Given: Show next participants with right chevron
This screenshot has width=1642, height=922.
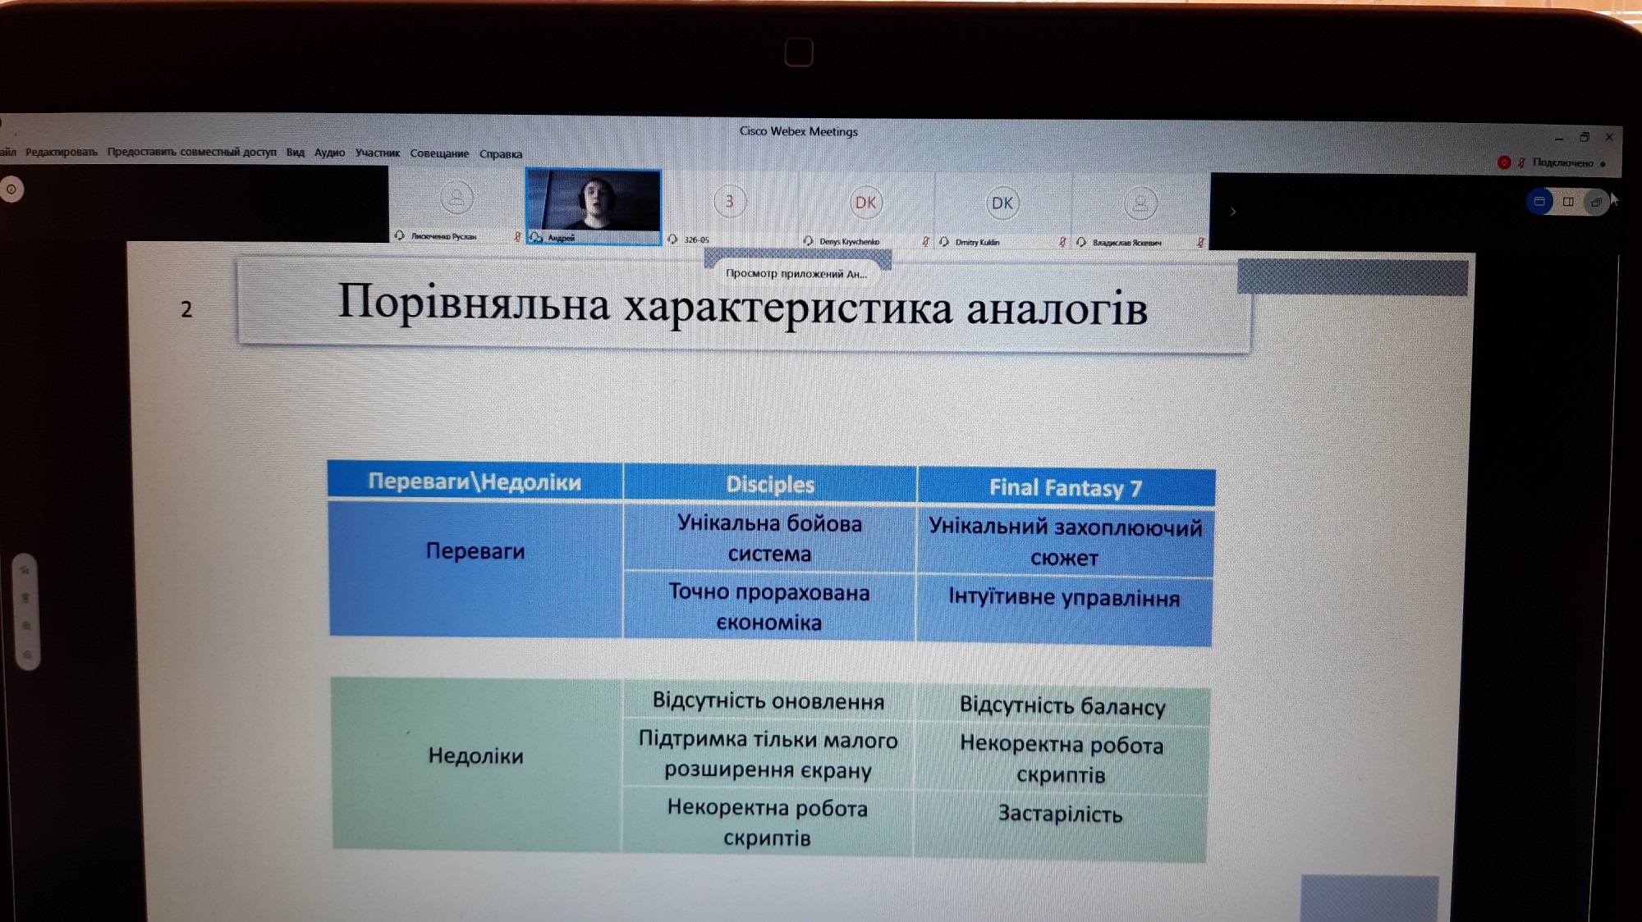Looking at the screenshot, I should (x=1232, y=212).
